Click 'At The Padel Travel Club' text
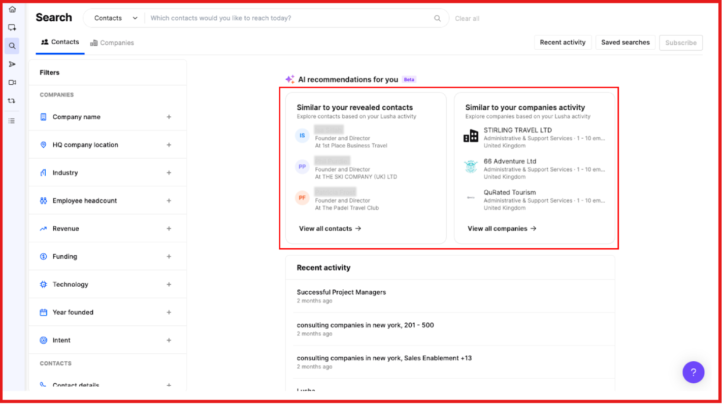This screenshot has width=722, height=405. [x=347, y=208]
